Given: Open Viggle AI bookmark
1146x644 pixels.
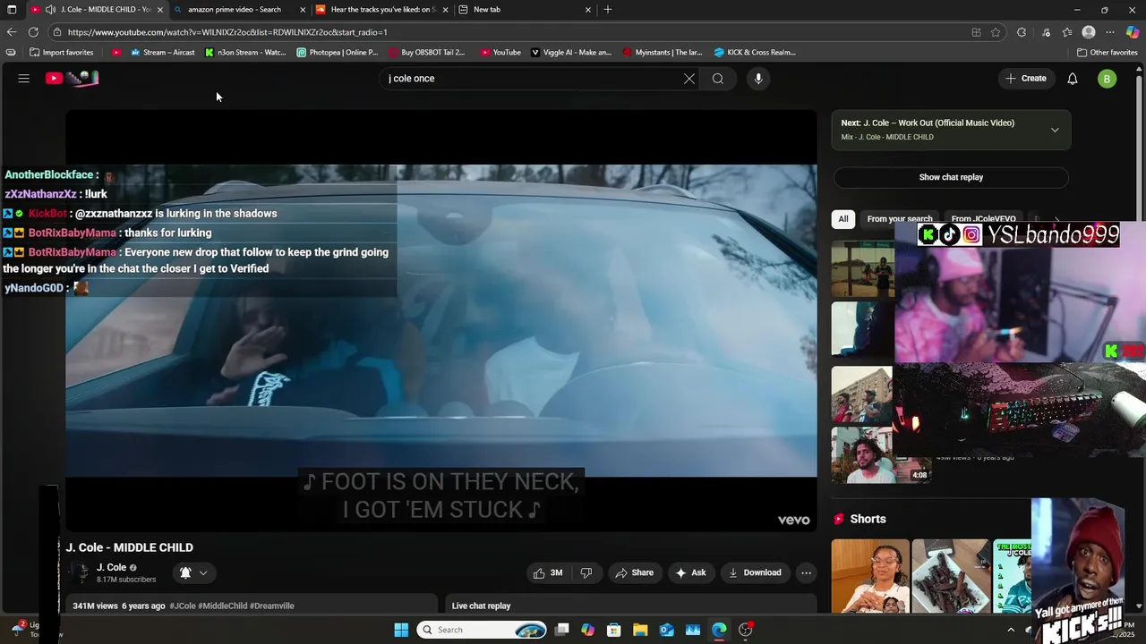Looking at the screenshot, I should [x=571, y=52].
